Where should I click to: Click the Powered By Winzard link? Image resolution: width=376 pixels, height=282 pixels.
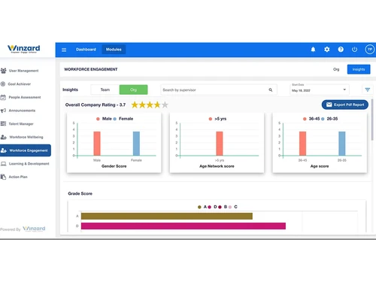(23, 229)
